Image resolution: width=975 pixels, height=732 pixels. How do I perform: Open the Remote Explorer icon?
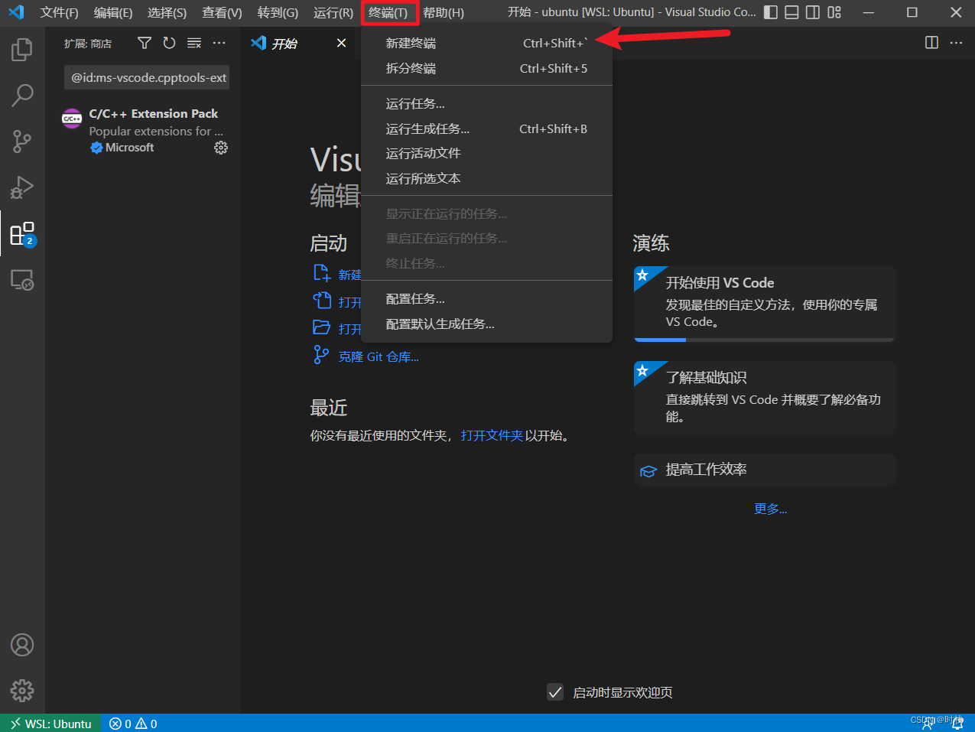22,280
